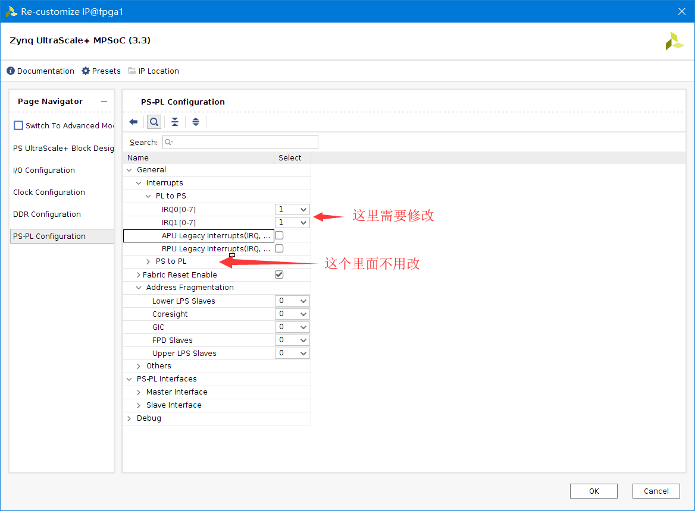
Task: Collapse the PL to PS node
Action: [149, 196]
